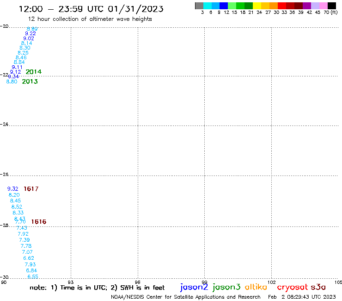Image resolution: width=342 pixels, height=301 pixels.
Task: Click the wave height value 9.02
Action: [x=29, y=38]
